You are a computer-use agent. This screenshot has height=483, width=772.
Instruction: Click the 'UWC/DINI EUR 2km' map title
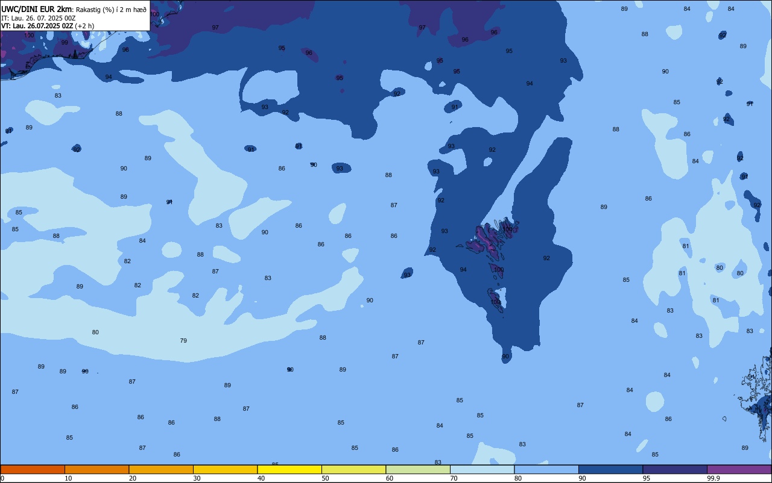point(36,9)
